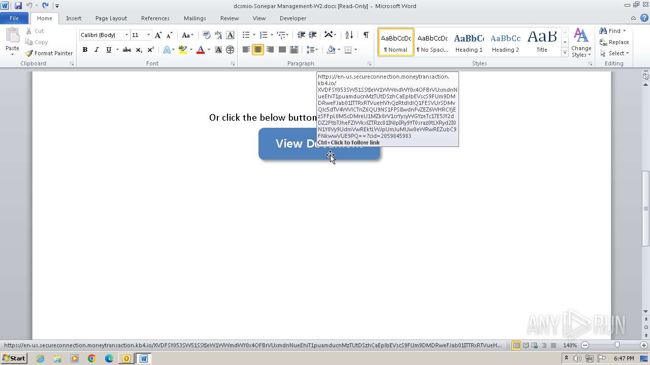Click the Shrink Font icon
The image size is (650, 365).
(x=169, y=35)
